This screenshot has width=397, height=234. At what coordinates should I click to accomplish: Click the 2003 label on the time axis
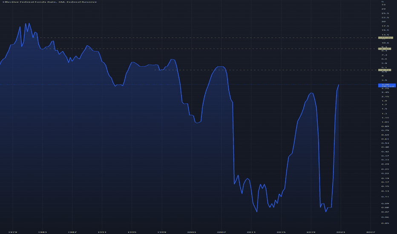[x=191, y=232]
